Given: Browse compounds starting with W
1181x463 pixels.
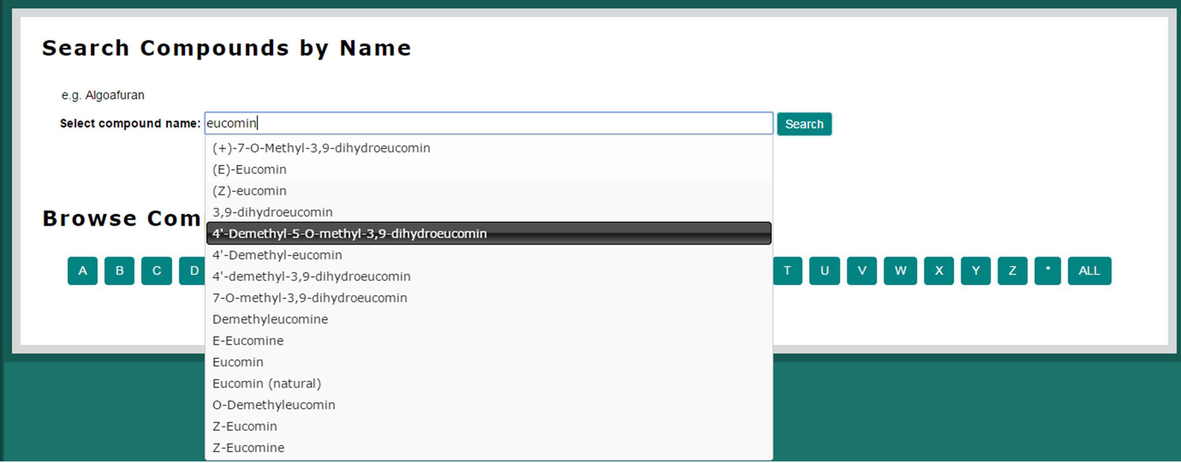Looking at the screenshot, I should 900,271.
